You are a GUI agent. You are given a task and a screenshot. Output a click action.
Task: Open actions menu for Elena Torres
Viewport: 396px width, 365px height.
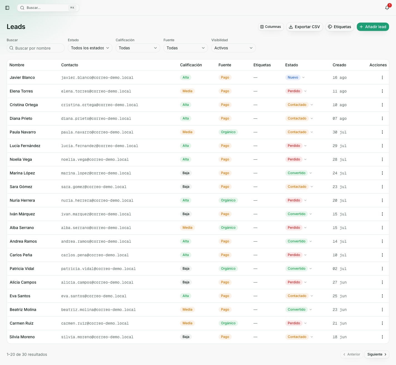pyautogui.click(x=382, y=91)
